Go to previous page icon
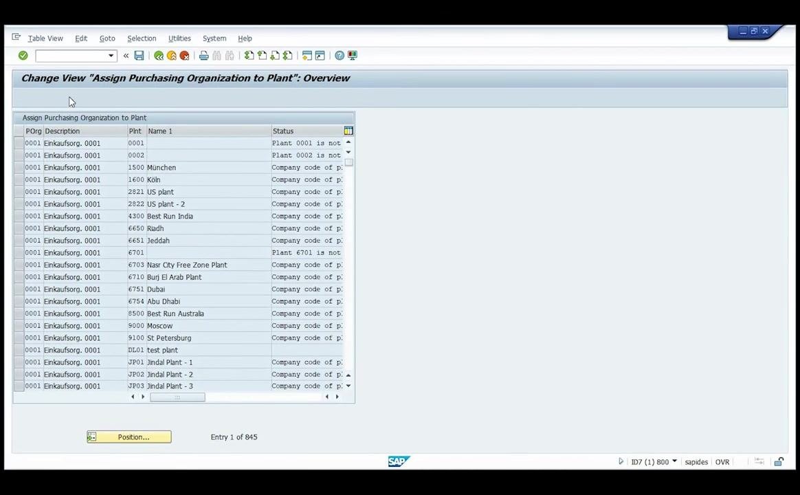 [262, 55]
